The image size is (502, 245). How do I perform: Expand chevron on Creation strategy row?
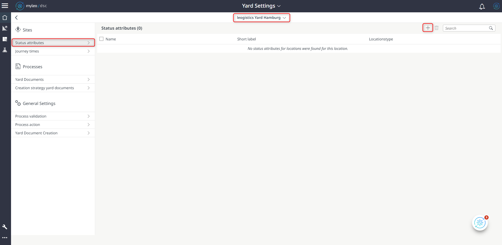pos(89,88)
